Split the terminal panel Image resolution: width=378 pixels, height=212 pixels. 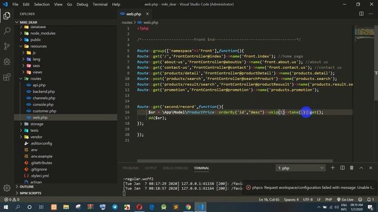343,168
